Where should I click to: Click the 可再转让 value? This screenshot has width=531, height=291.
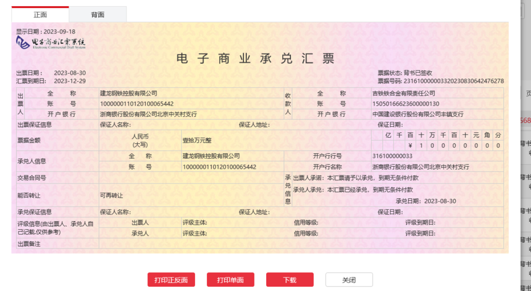tap(111, 195)
